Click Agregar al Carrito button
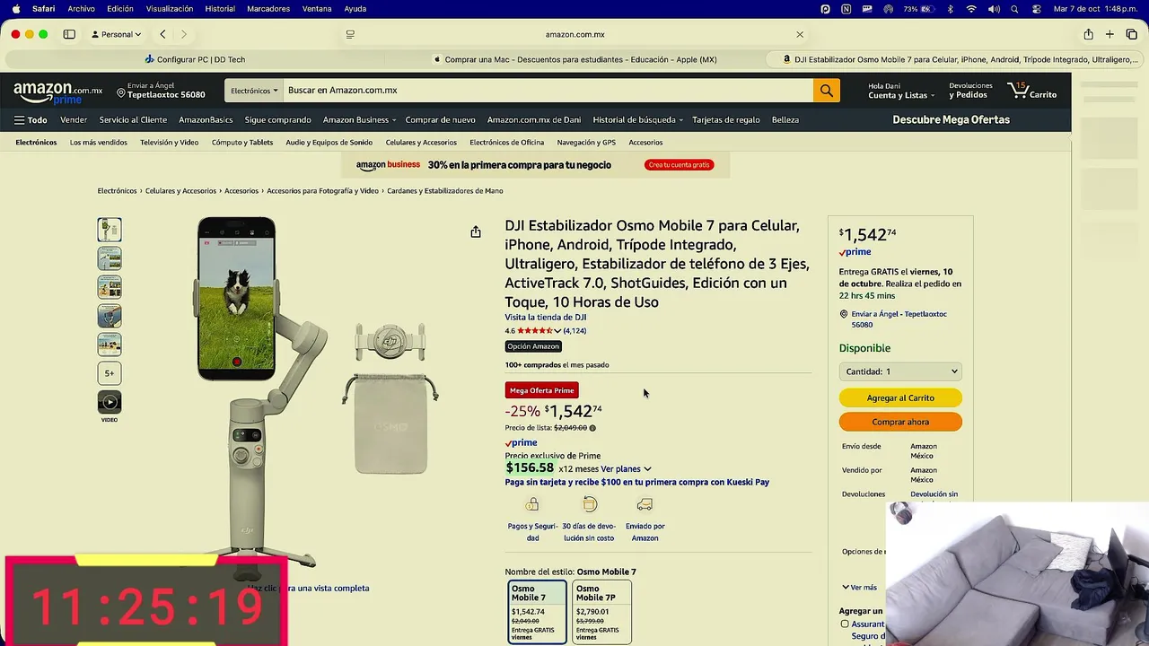Viewport: 1149px width, 646px height. click(900, 397)
